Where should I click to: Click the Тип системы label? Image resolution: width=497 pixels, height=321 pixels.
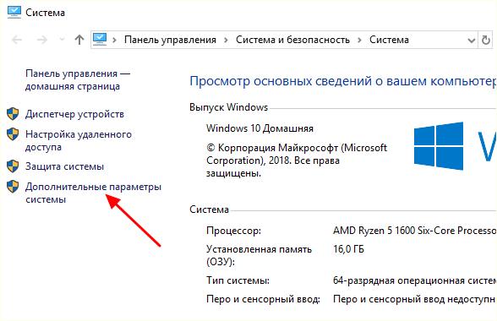tap(238, 280)
